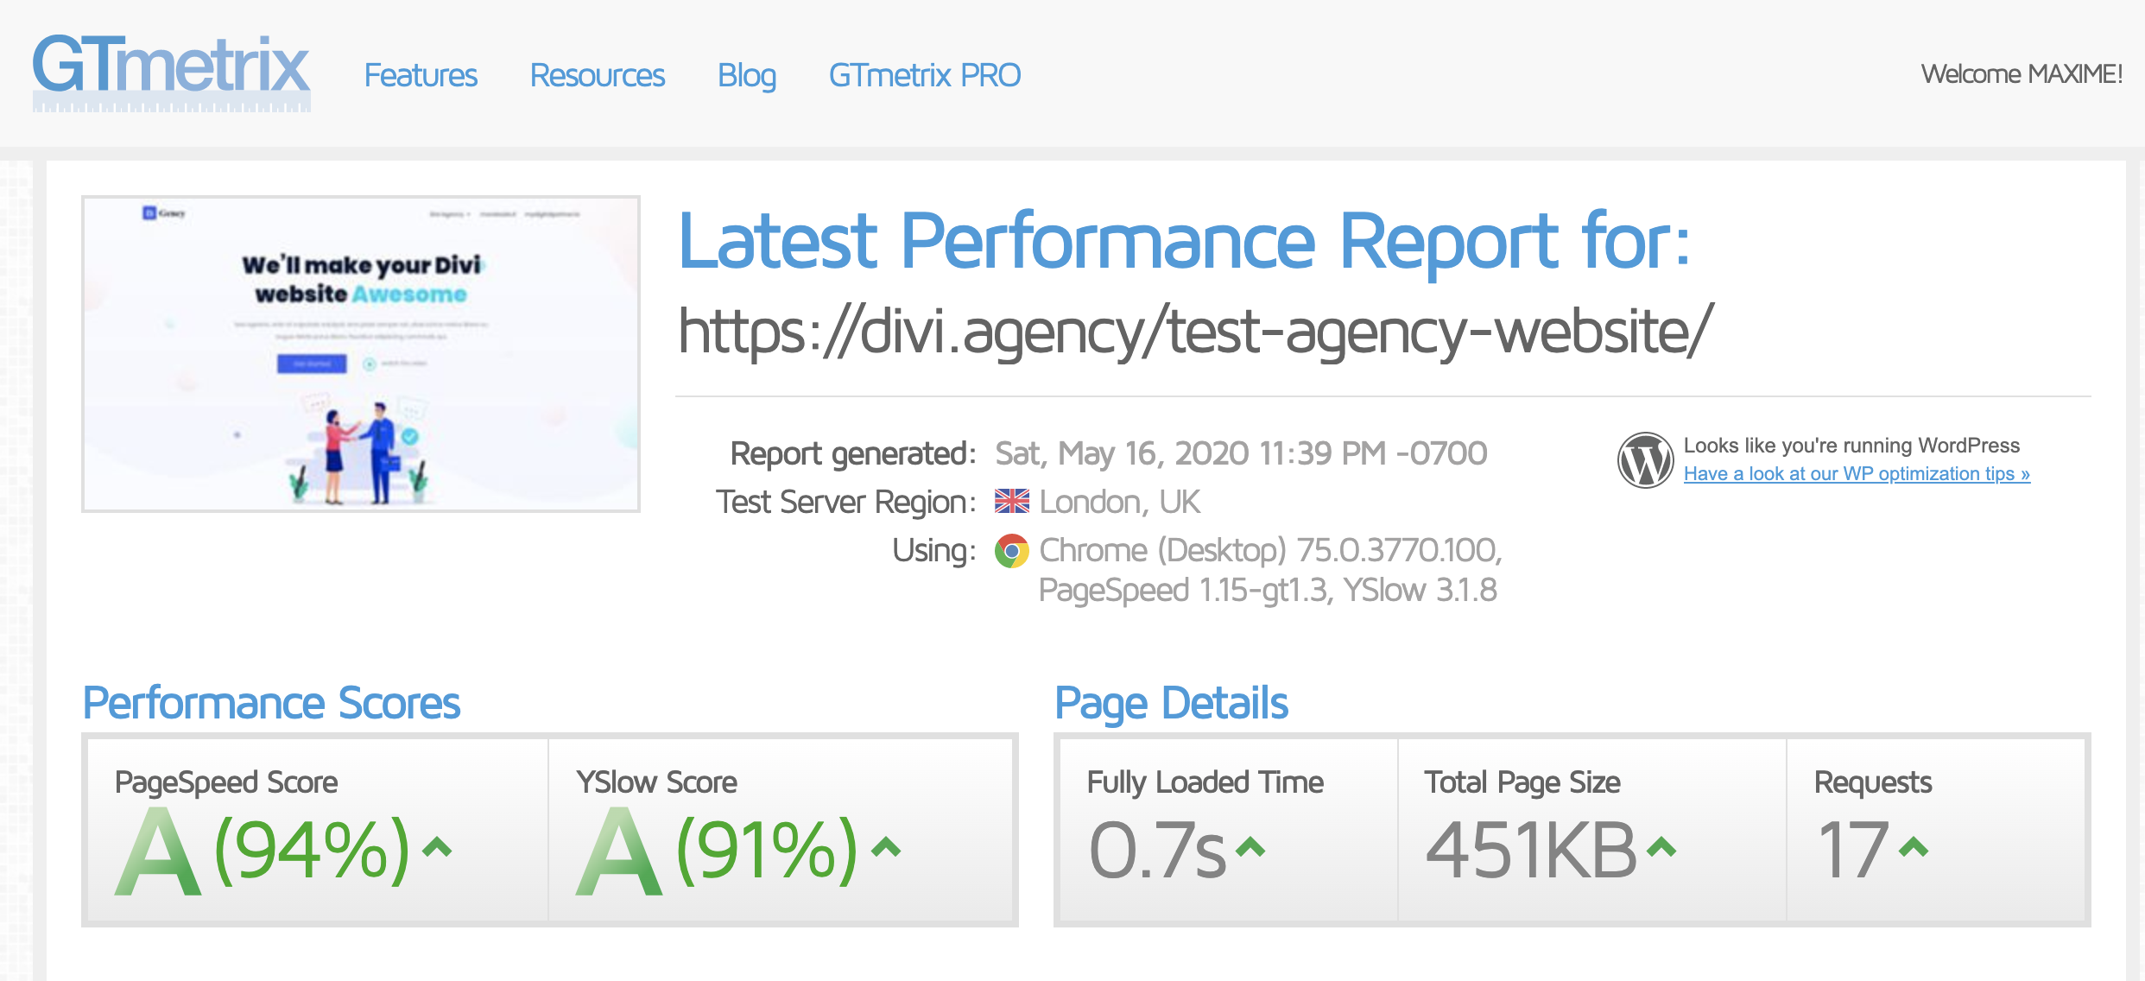Click the arrow beside the 0.7s load time
The image size is (2145, 981).
coord(1250,847)
